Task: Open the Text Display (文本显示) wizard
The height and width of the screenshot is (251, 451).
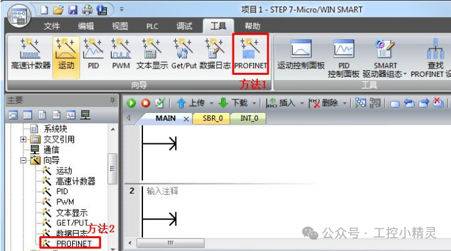Action: click(x=152, y=54)
